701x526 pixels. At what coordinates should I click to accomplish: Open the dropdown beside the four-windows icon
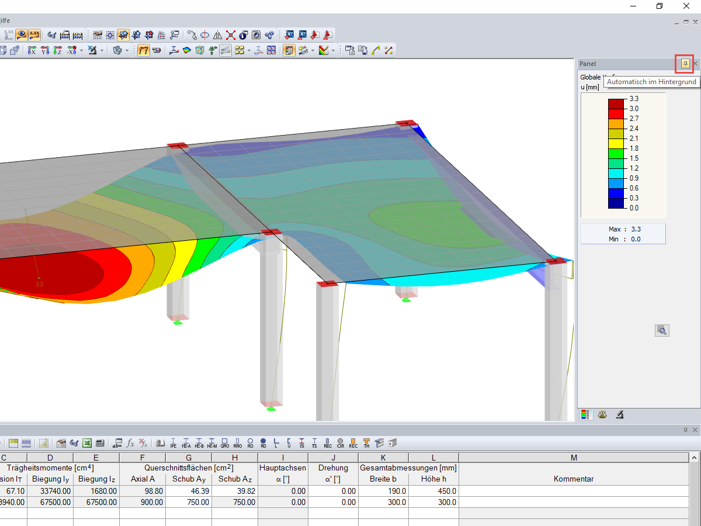pos(249,50)
